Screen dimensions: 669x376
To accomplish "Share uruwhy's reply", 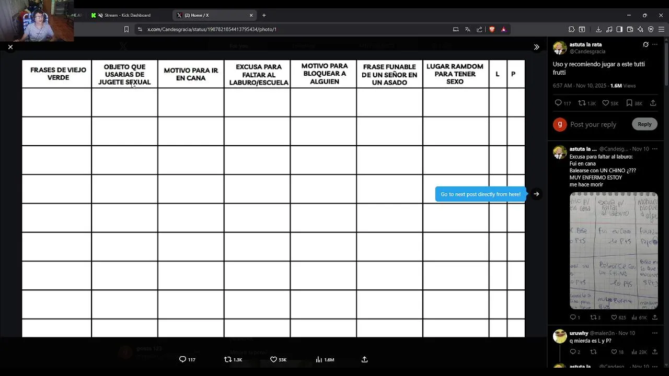I will point(655,352).
